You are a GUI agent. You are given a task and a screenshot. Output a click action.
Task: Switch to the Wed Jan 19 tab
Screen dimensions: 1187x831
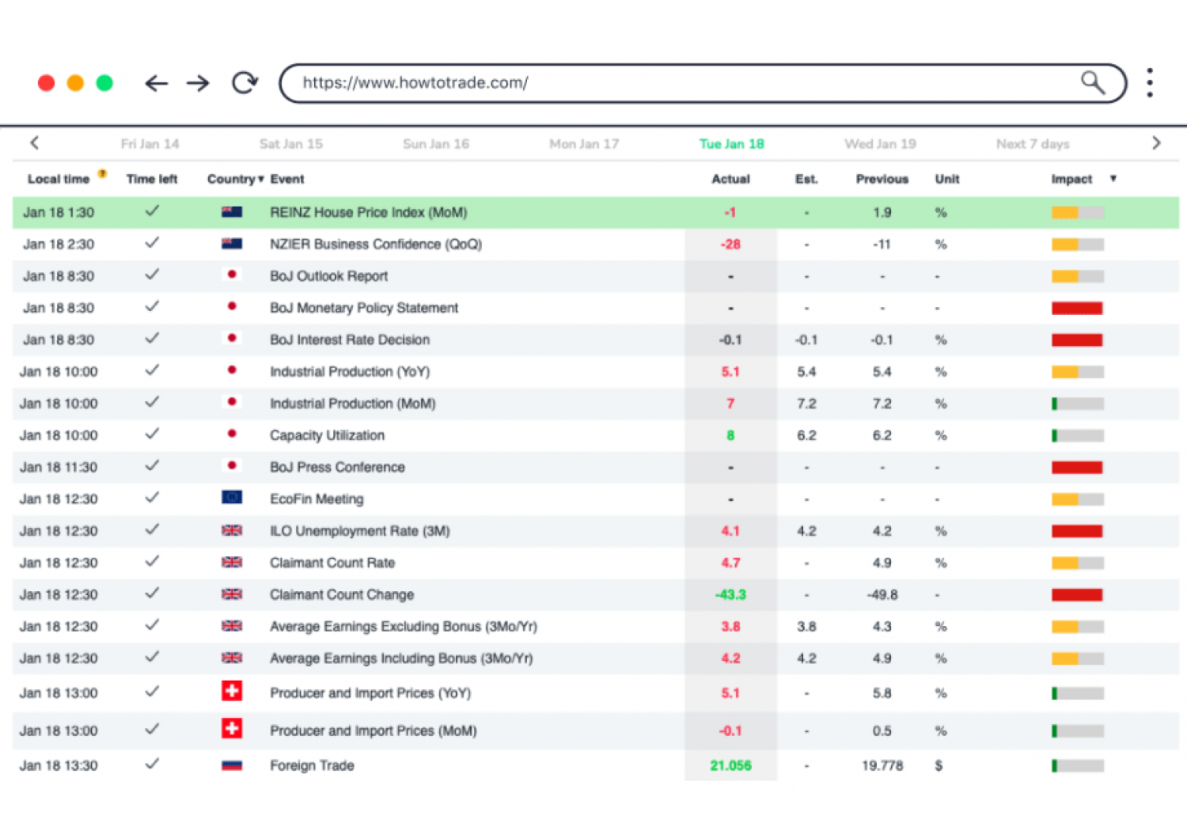[880, 143]
